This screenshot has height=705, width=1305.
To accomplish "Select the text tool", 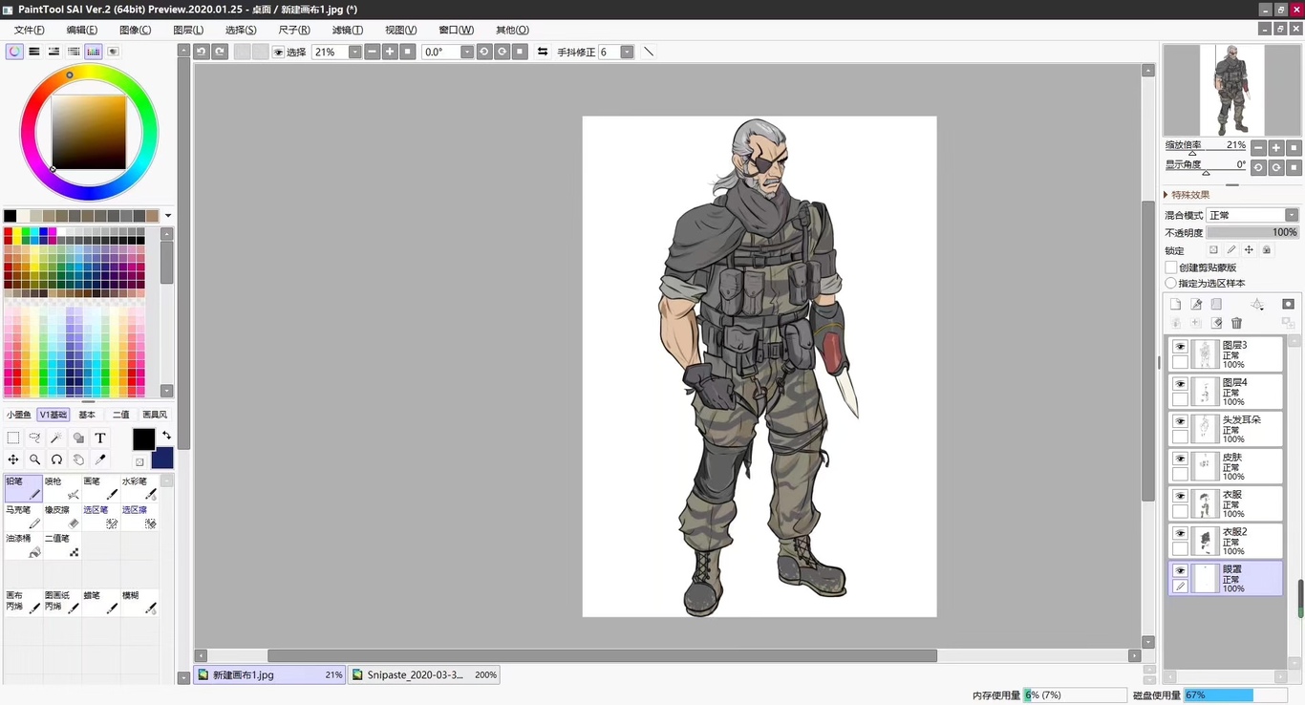I will (x=99, y=438).
